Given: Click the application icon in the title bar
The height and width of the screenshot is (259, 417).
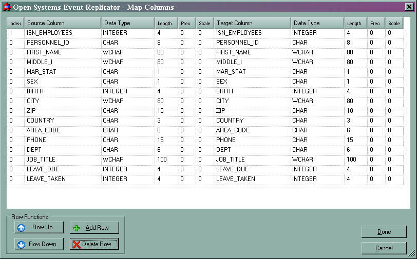Looking at the screenshot, I should (x=7, y=7).
